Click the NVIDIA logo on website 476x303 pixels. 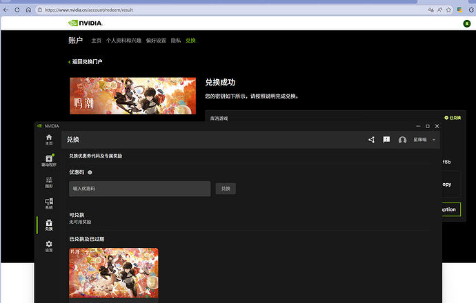[86, 23]
